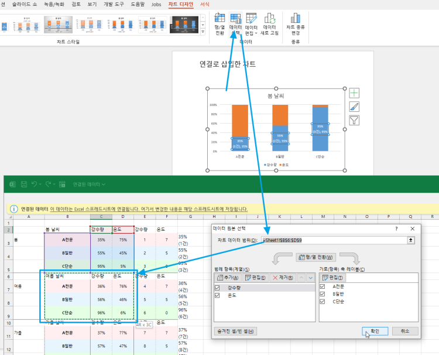Open 차트 종류 변경
Image resolution: width=439 pixels, height=355 pixels.
click(296, 24)
